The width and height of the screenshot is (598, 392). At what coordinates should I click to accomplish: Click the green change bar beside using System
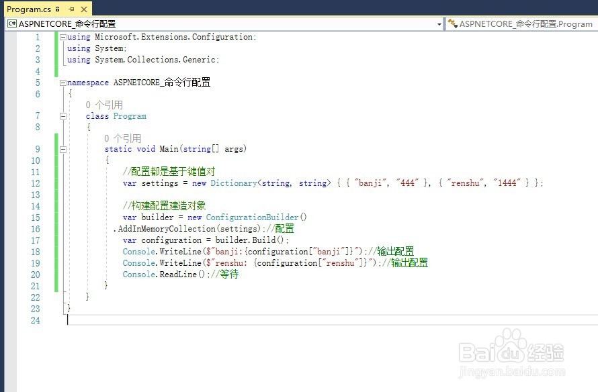point(57,48)
